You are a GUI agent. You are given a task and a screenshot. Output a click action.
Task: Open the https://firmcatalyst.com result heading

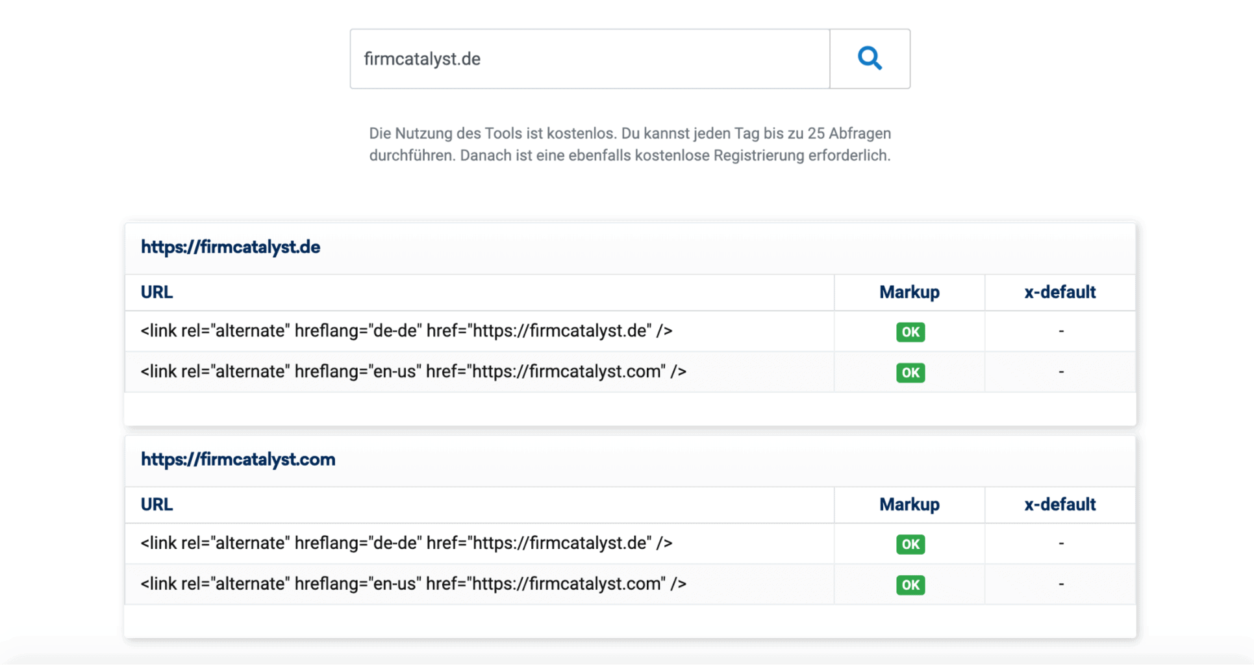tap(238, 459)
